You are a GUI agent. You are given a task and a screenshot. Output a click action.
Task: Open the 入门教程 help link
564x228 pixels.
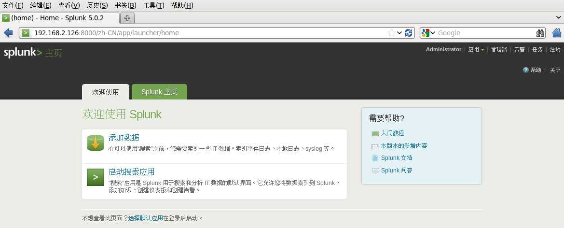tap(392, 133)
